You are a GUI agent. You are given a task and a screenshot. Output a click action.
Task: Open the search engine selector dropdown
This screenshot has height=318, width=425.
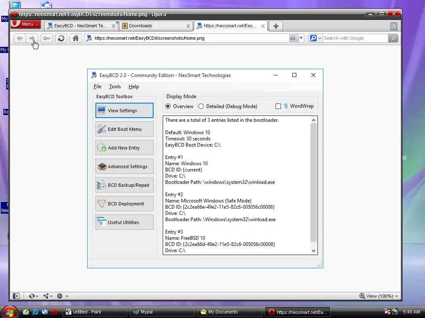(315, 38)
